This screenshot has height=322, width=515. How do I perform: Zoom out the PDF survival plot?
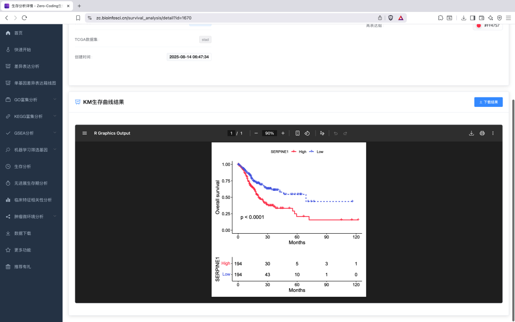(256, 133)
